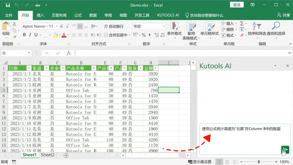293x165 pixels.
Task: Click the Kutools AI send button
Action: 285,150
